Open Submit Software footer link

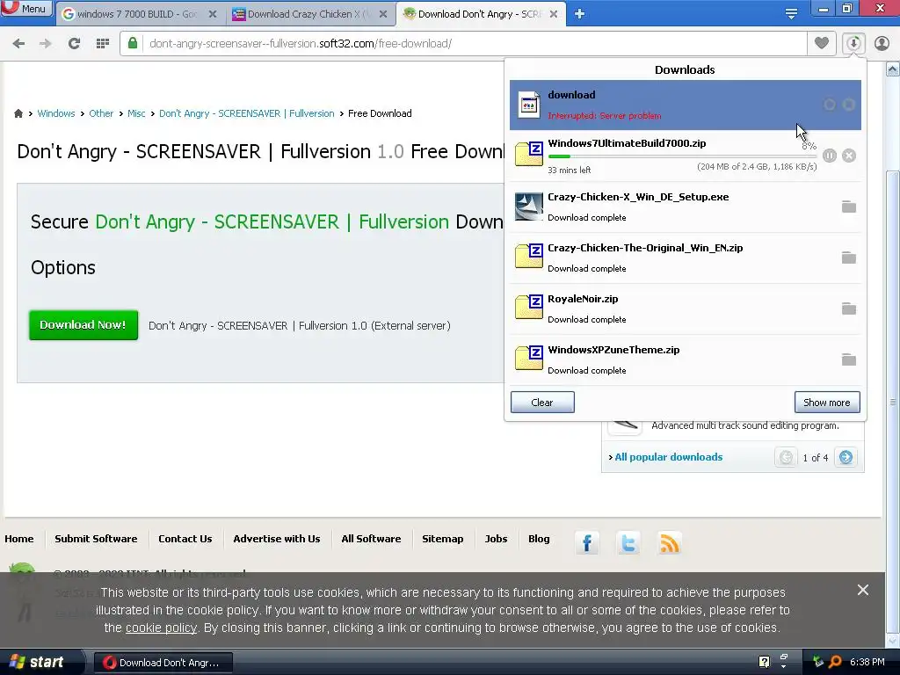coord(96,539)
